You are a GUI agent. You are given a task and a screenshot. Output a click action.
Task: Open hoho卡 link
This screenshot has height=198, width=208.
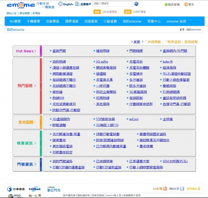click(168, 62)
